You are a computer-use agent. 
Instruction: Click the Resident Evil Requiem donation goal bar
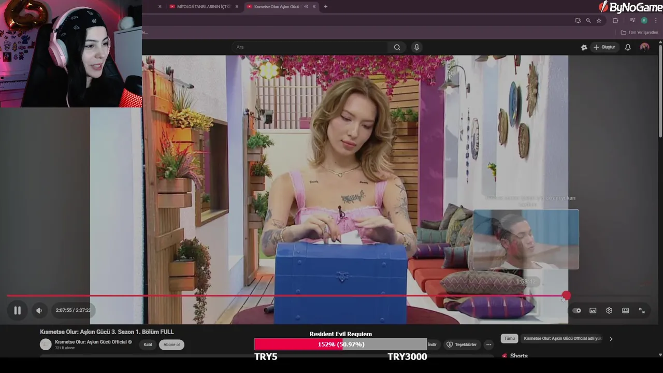(x=340, y=344)
